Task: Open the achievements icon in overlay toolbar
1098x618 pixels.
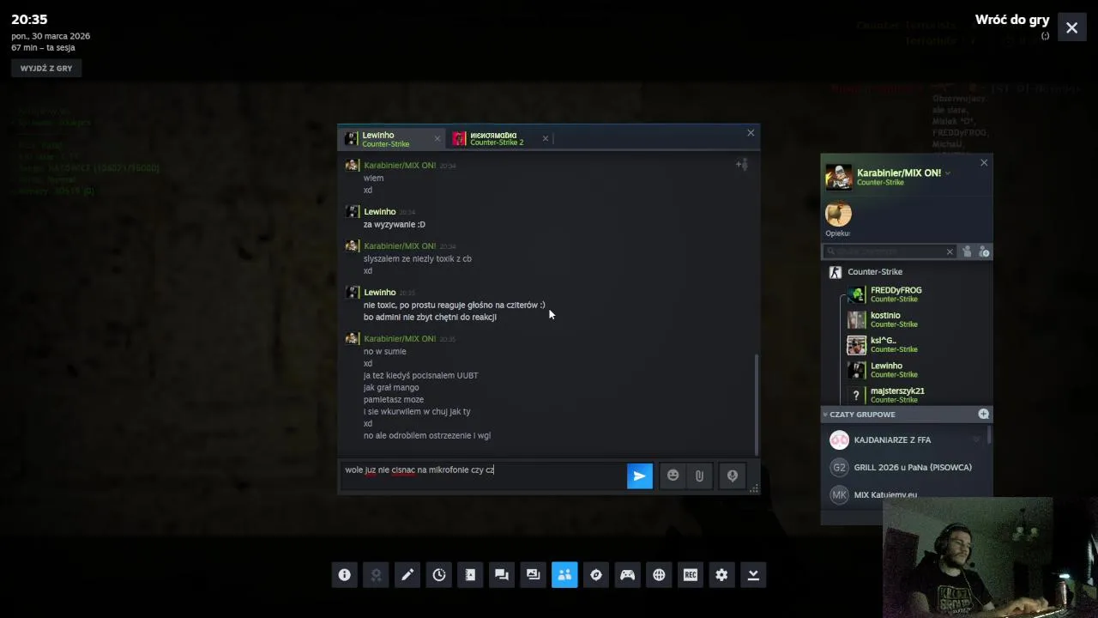Action: [x=376, y=575]
